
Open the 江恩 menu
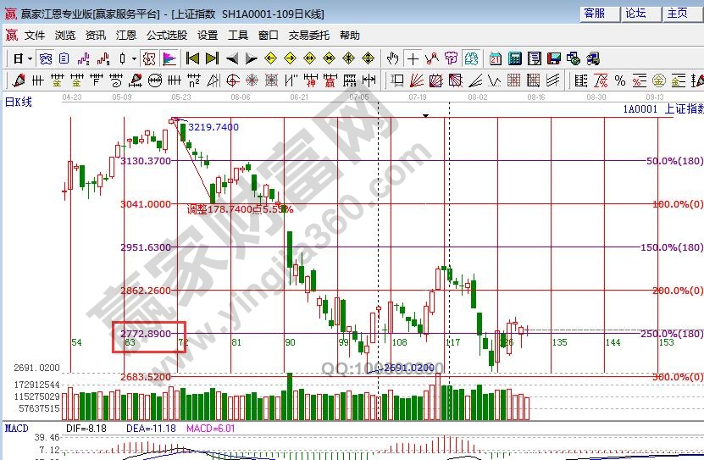point(126,36)
